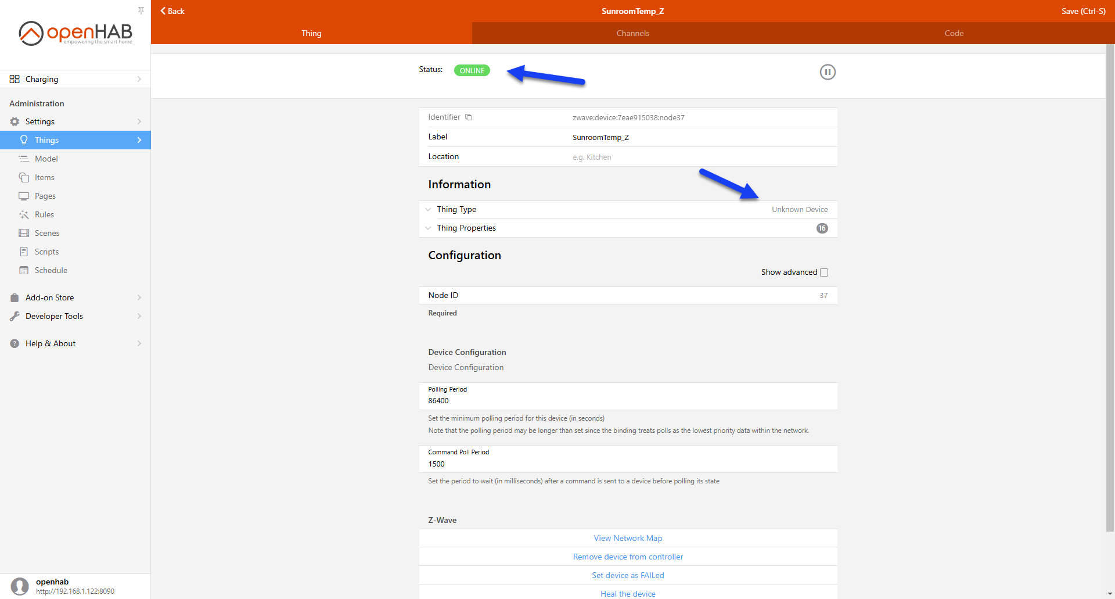
Task: Click Remove device from controller
Action: click(x=628, y=557)
